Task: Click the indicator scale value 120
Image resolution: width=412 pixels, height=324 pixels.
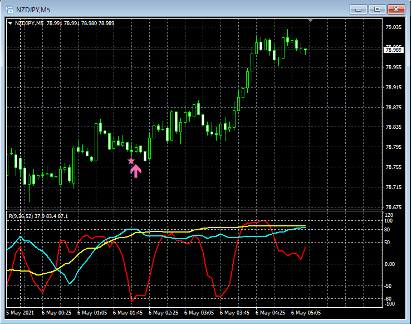Action: point(389,216)
